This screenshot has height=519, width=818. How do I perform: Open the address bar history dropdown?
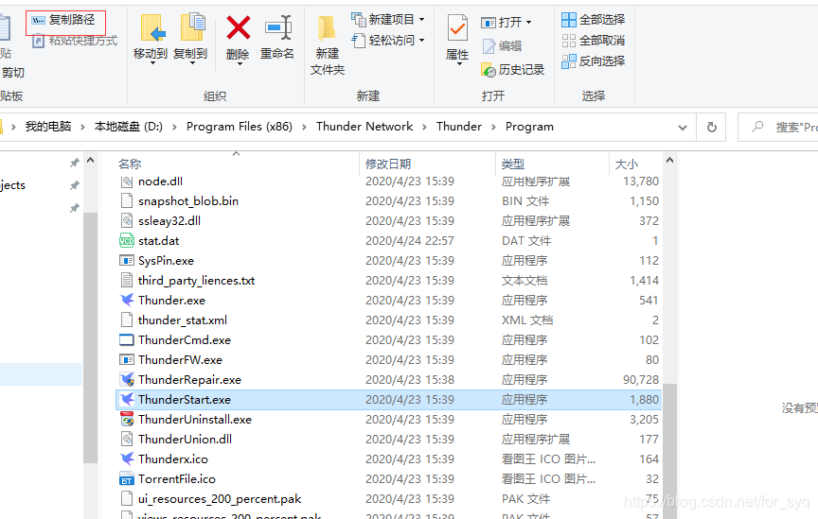[x=682, y=128]
